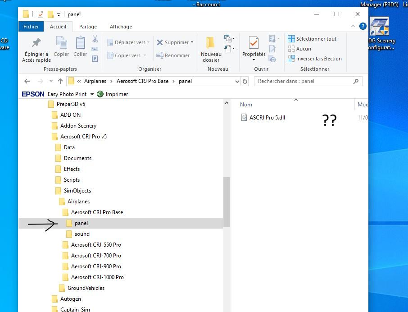Switch to the Accueil tab
The image size is (408, 312).
pos(58,27)
